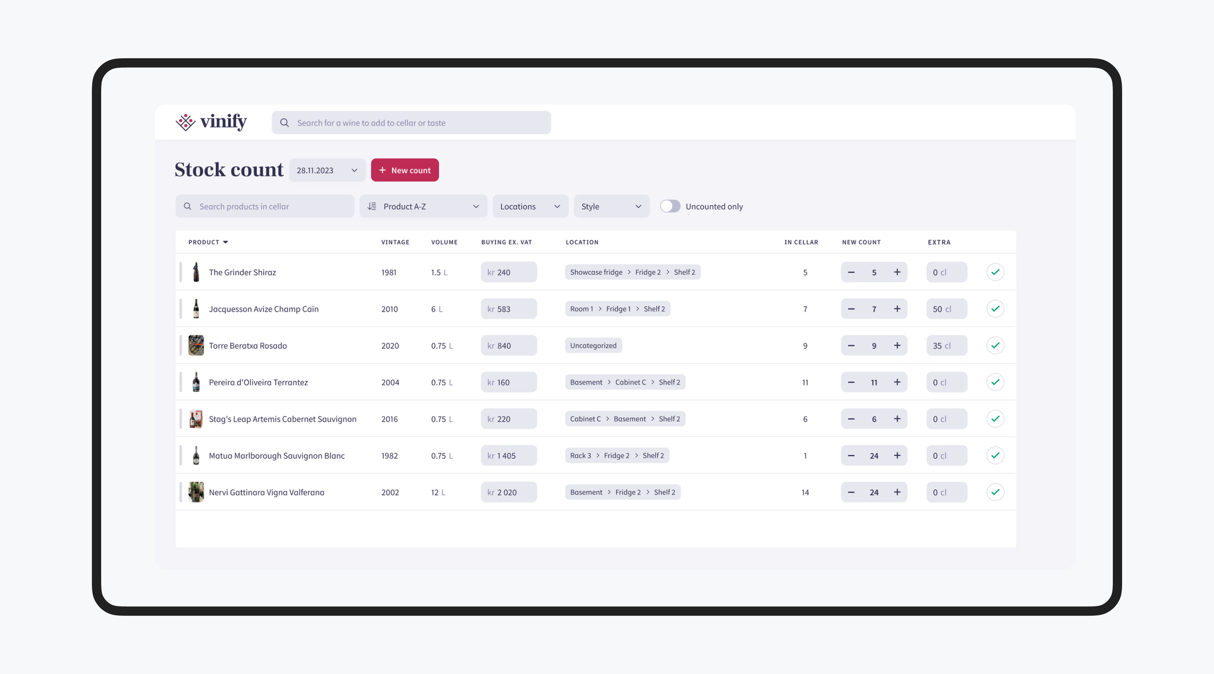This screenshot has height=674, width=1214.
Task: Click the vinify logo
Action: coord(211,122)
